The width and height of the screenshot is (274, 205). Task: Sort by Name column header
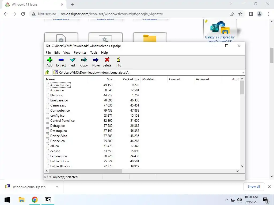tap(66, 79)
